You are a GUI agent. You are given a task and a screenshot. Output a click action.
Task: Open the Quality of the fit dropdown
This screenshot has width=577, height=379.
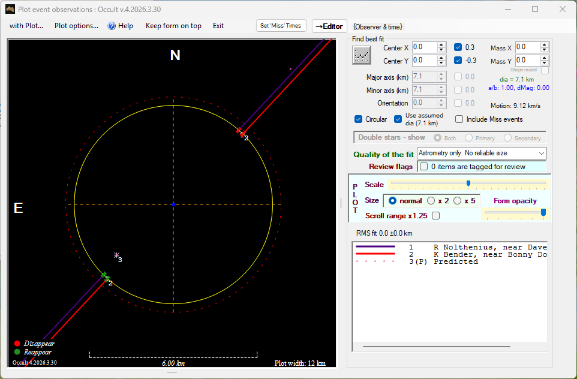pyautogui.click(x=482, y=153)
